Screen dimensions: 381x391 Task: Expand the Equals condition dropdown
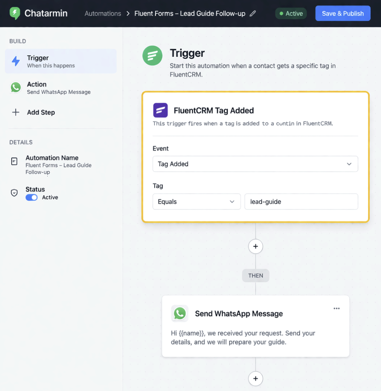[x=196, y=202]
